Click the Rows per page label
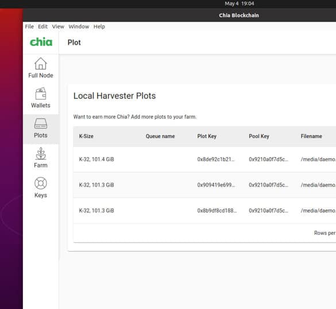This screenshot has width=336, height=309. (x=325, y=233)
